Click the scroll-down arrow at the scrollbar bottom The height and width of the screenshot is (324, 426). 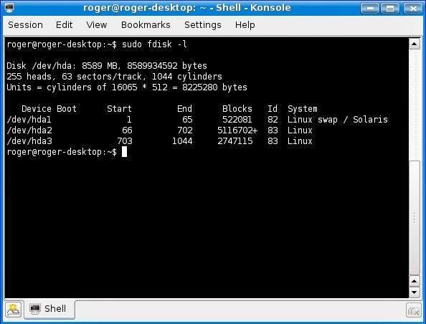(415, 292)
